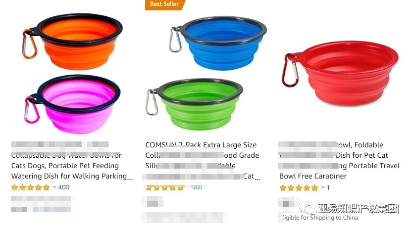Open the red collapsible bowl image

(x=340, y=73)
